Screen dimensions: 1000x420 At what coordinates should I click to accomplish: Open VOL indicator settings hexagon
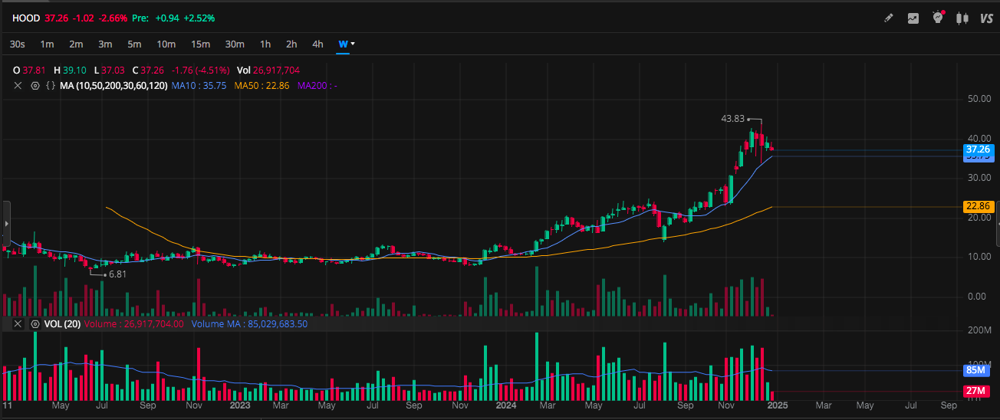click(35, 324)
